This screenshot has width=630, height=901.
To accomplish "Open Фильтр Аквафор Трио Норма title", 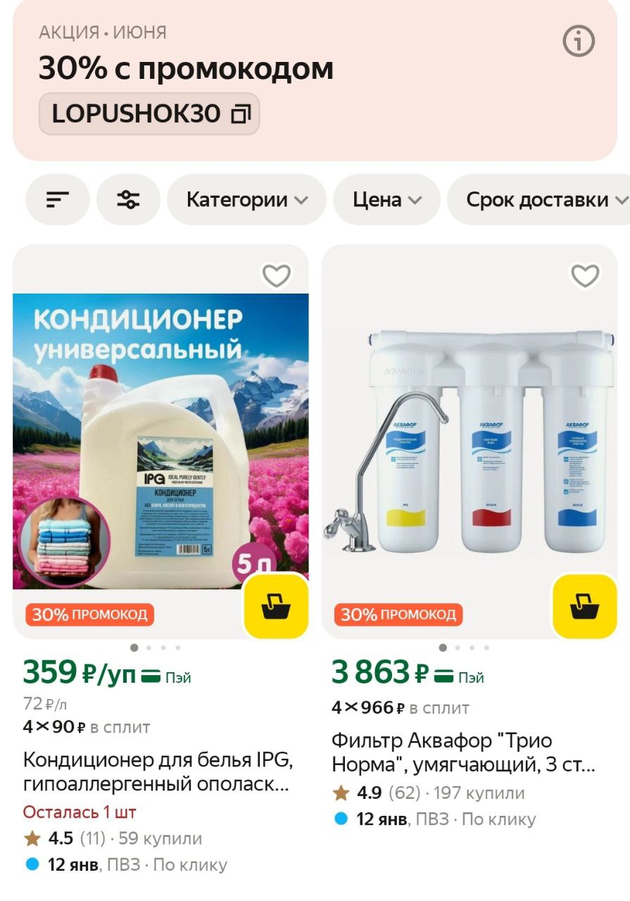I will (464, 752).
